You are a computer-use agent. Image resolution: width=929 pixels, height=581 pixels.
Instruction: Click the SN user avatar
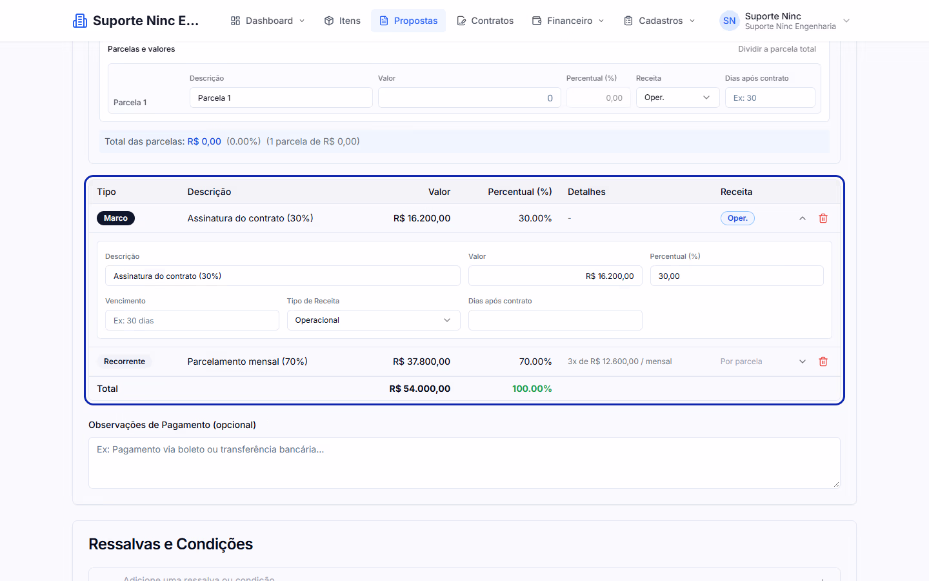(729, 21)
